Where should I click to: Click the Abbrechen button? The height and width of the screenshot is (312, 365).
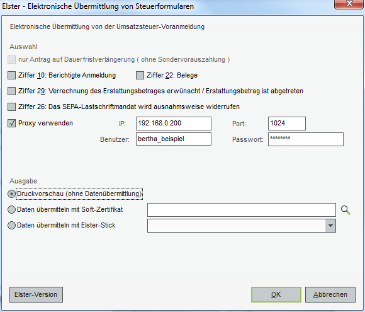(330, 295)
